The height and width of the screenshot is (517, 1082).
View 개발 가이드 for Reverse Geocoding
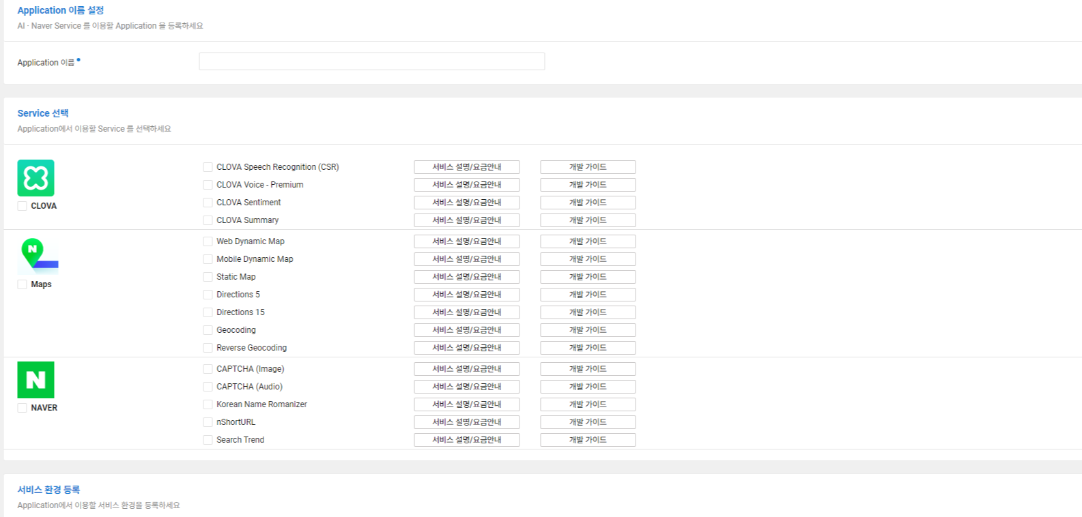point(588,348)
